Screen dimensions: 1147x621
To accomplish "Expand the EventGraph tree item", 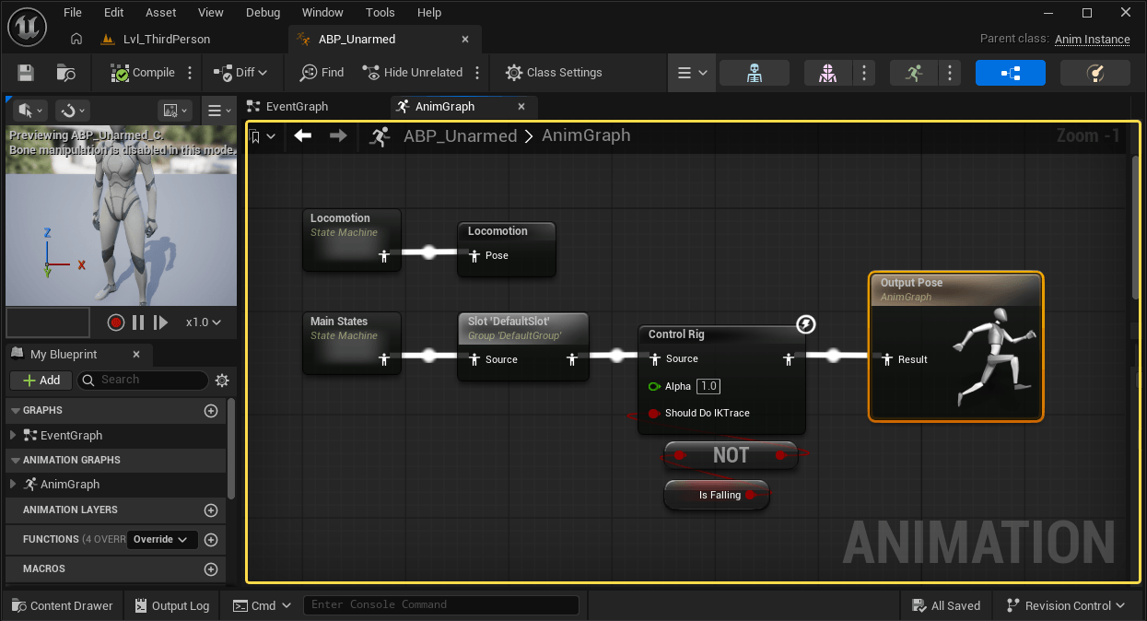I will point(13,436).
